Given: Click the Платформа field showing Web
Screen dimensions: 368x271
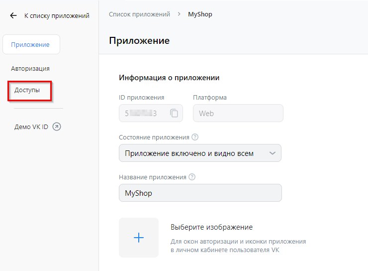Looking at the screenshot, I should coord(238,113).
